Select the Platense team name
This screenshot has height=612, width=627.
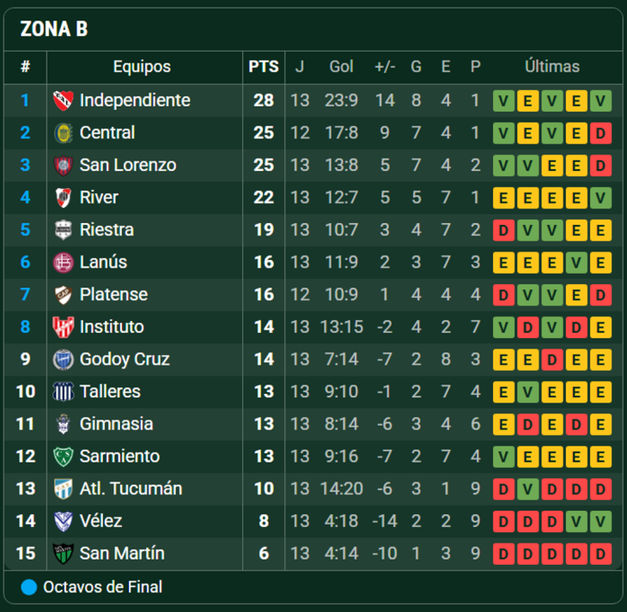[x=113, y=294]
